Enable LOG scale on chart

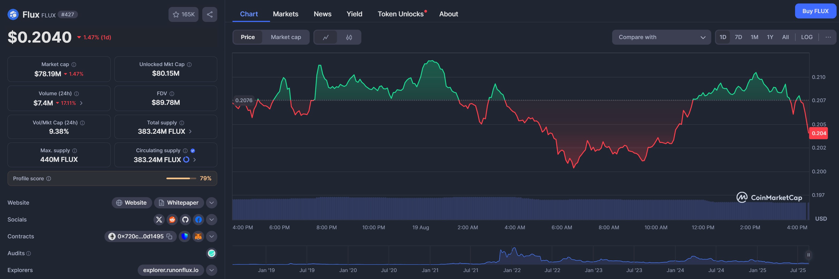coord(806,37)
